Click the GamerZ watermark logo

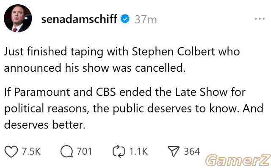238,160
